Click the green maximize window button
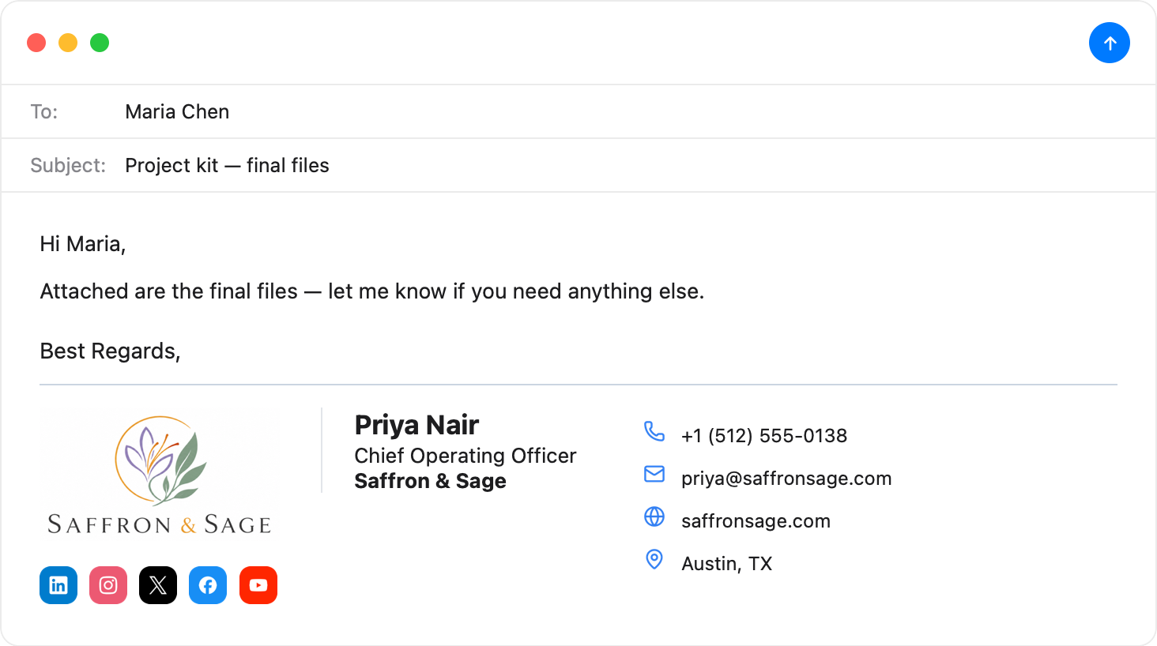The width and height of the screenshot is (1157, 646). 100,43
